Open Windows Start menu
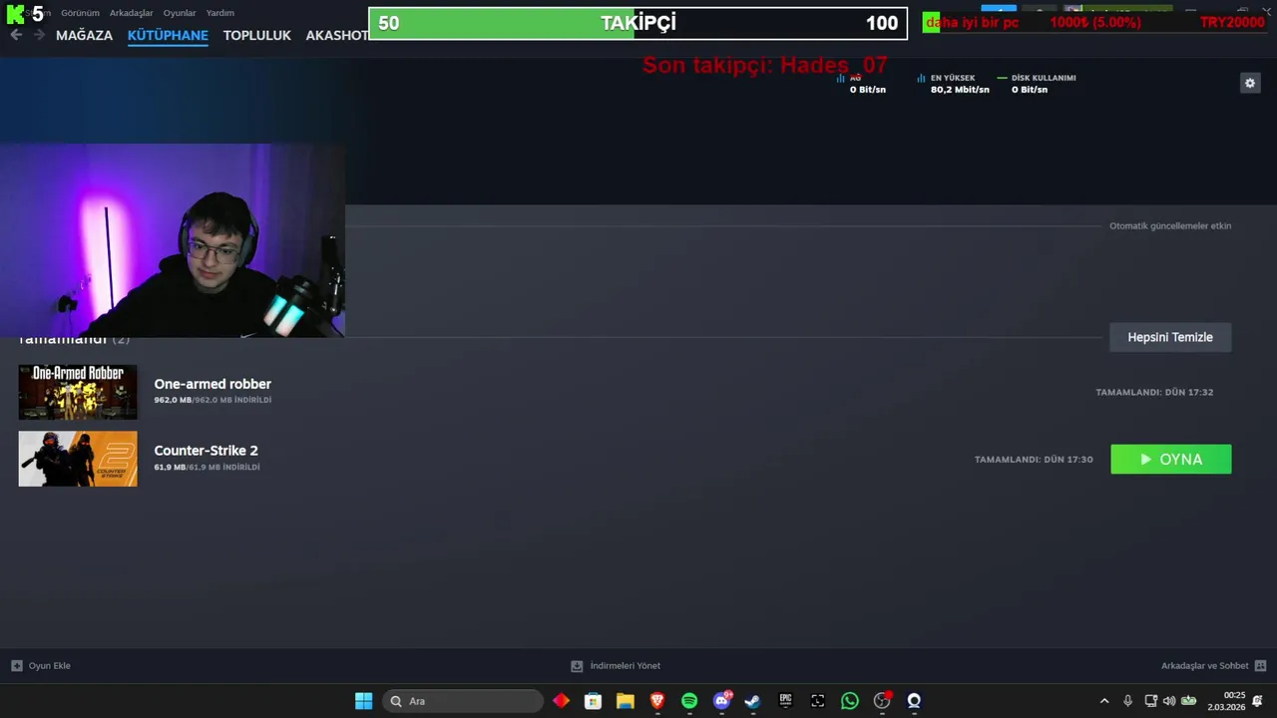 pos(364,701)
